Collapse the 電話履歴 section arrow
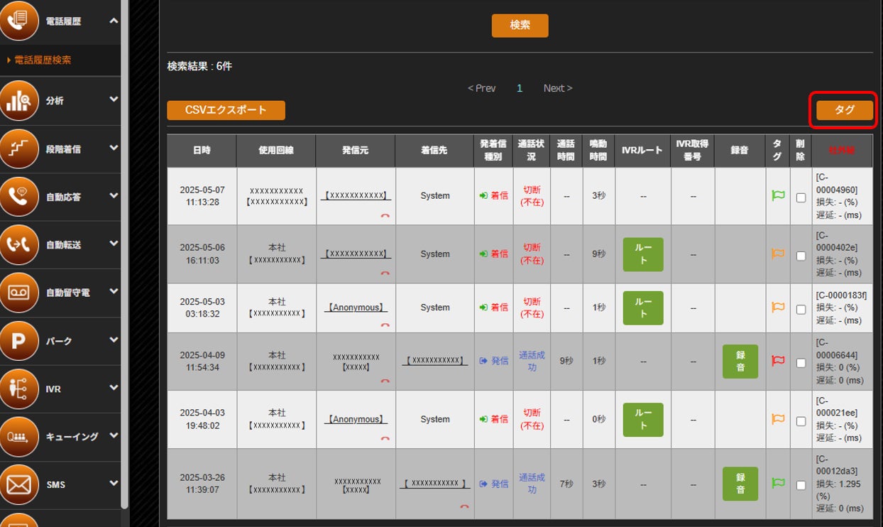 [x=114, y=21]
